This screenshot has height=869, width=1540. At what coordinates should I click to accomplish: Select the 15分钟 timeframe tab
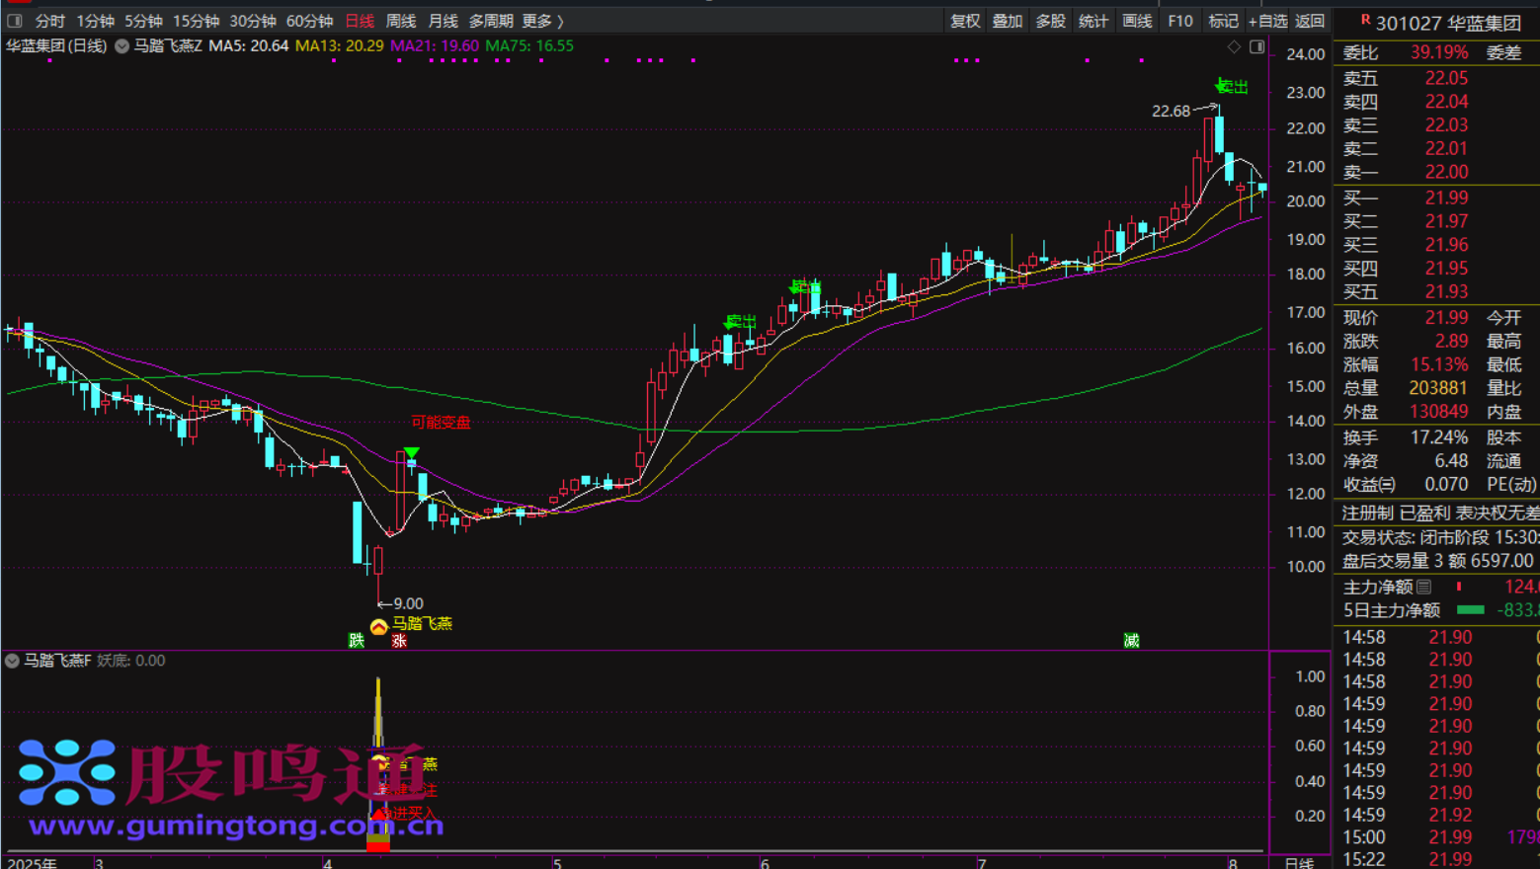196,21
